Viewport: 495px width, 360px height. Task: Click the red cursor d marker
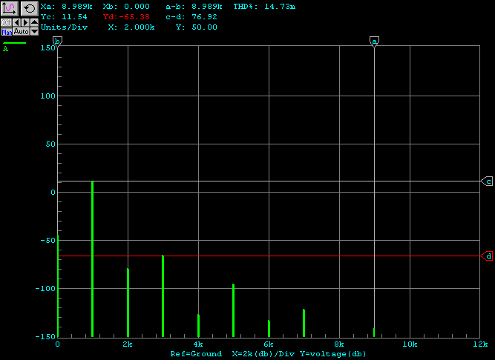488,256
